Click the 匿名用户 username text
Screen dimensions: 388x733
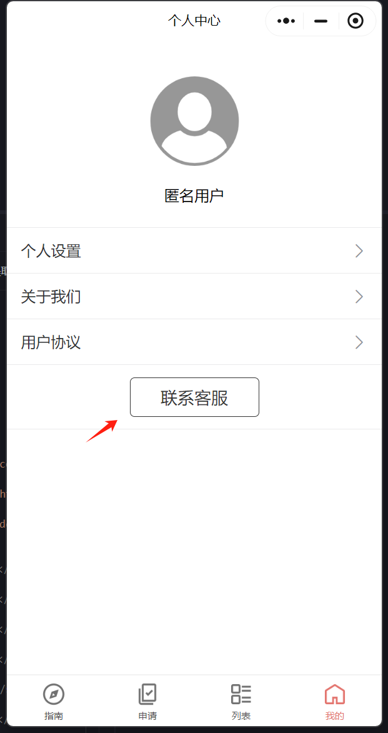pos(194,196)
